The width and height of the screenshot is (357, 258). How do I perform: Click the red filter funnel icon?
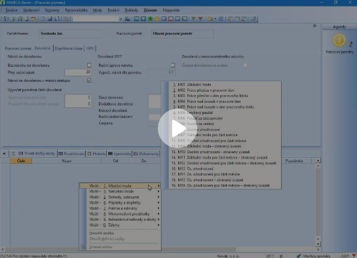[200, 19]
